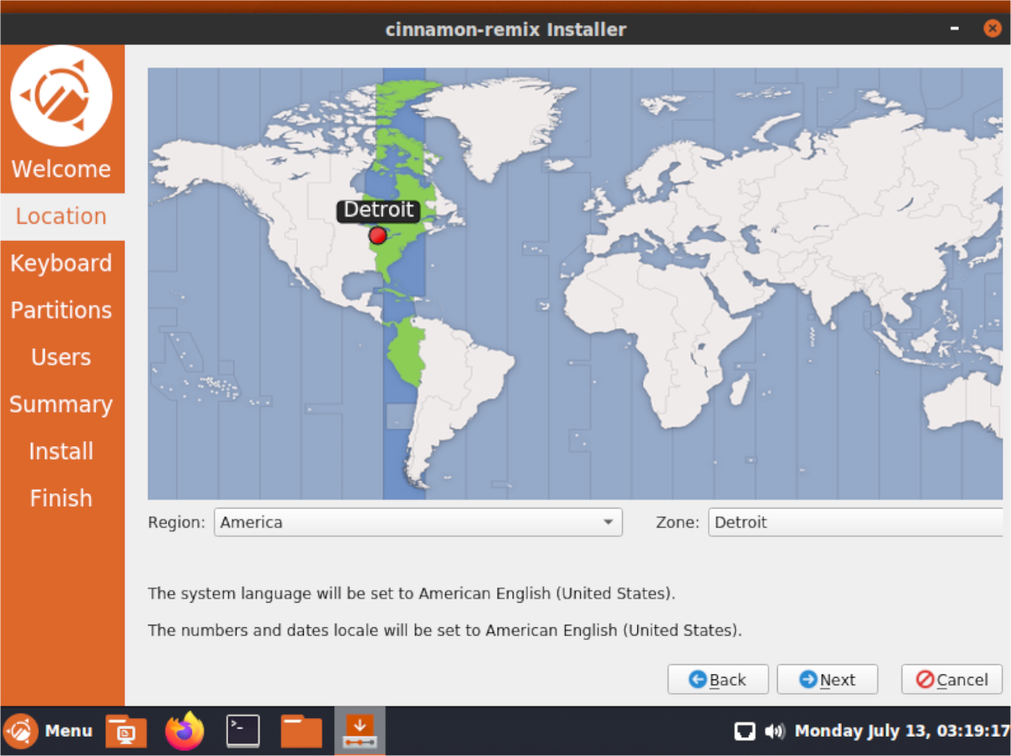Viewport: 1011px width, 756px height.
Task: Select the Install step in sidebar
Action: coord(61,452)
